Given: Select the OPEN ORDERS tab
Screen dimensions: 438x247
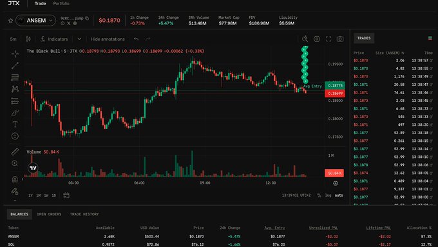Looking at the screenshot, I should point(49,214).
